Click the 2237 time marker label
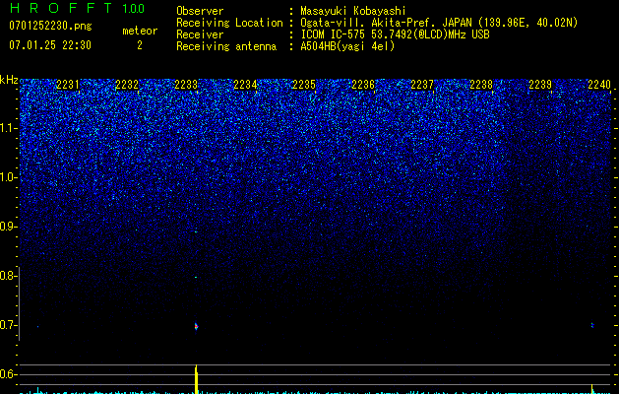The image size is (619, 394). [422, 85]
